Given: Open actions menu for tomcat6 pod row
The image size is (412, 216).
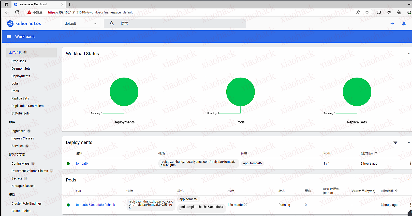Looking at the screenshot, I should click(x=410, y=205).
